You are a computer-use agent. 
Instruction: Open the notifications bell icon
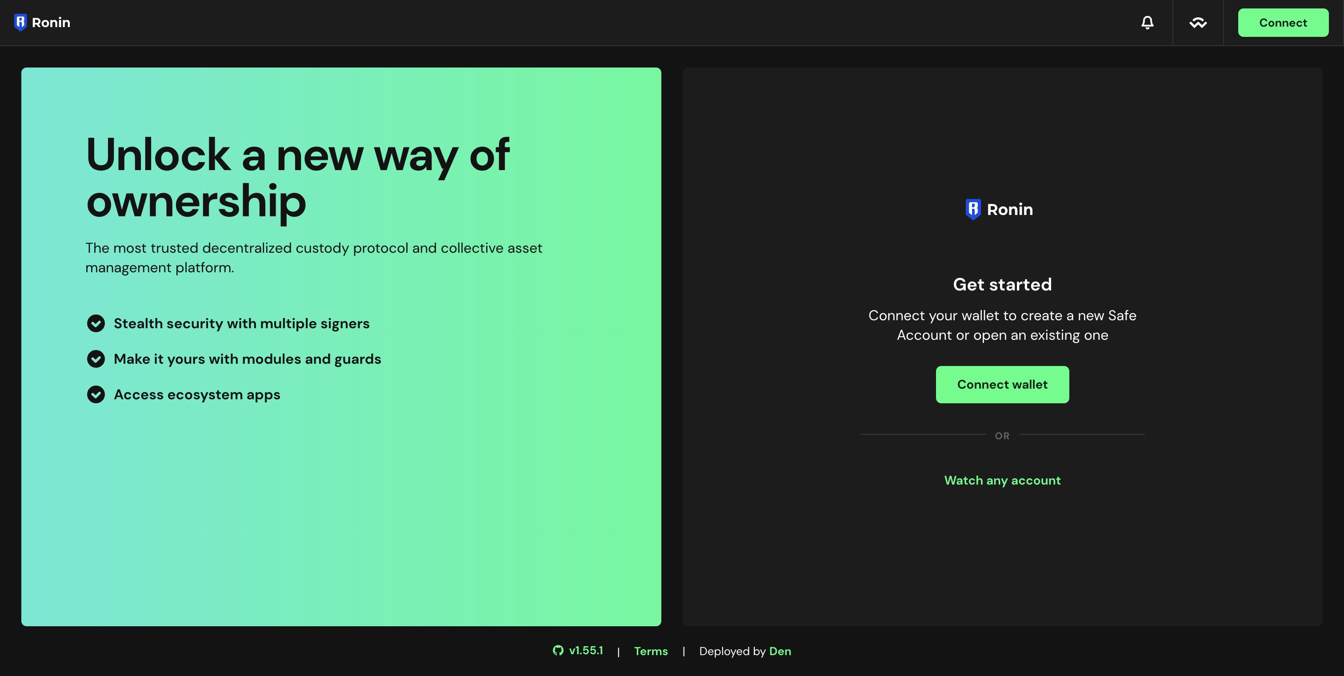coord(1147,22)
